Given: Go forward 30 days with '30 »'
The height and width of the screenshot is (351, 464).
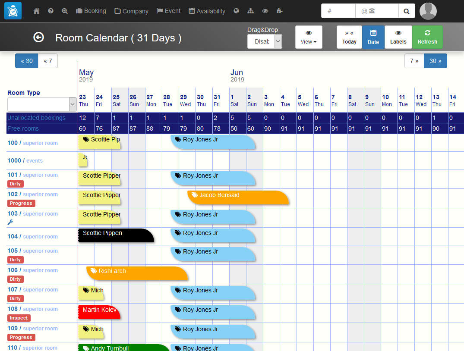Looking at the screenshot, I should click(x=435, y=61).
